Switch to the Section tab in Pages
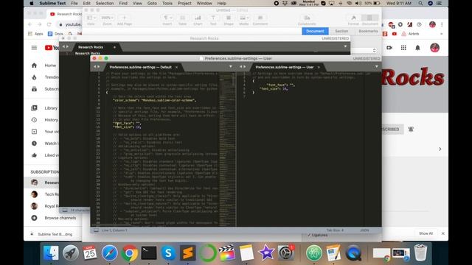 (x=341, y=31)
